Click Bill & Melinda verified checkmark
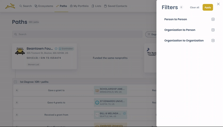This screenshot has width=223, height=127. 124,113
